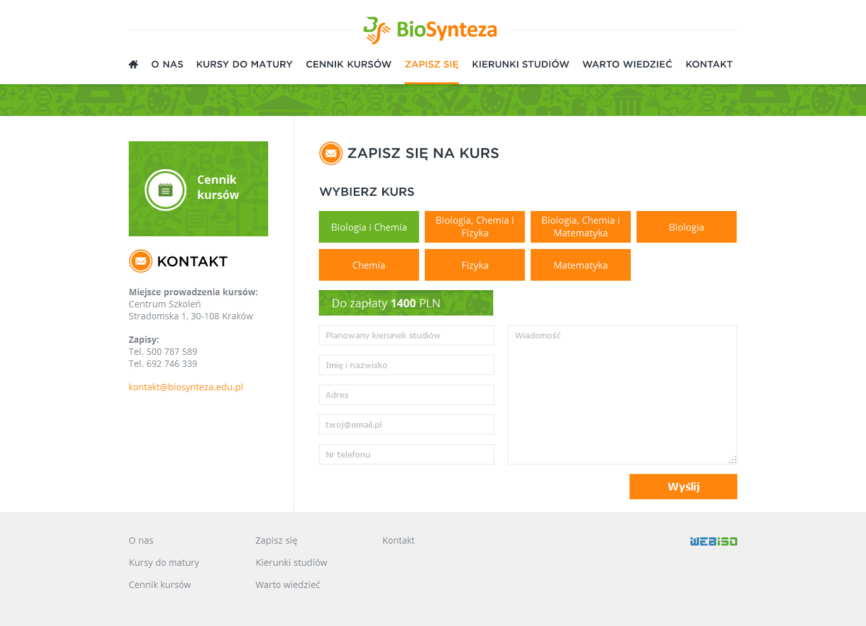Select Biologia, Chemia i Matematyka course
Image resolution: width=866 pixels, height=626 pixels.
click(x=581, y=227)
